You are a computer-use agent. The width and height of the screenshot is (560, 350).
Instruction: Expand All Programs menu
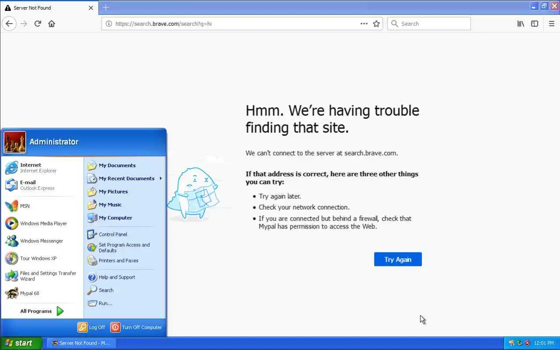click(x=42, y=311)
